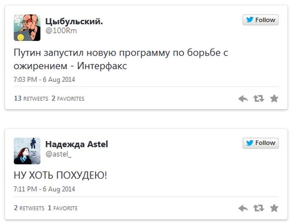
Task: View the 13 retweets list
Action: pos(31,99)
